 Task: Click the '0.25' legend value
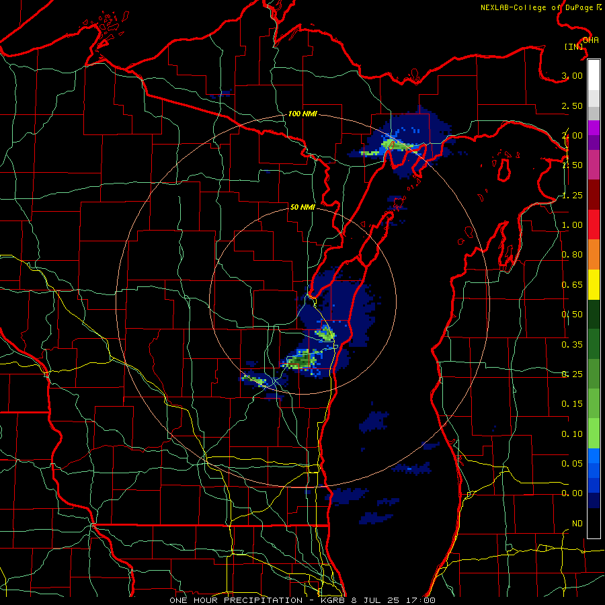click(x=572, y=374)
